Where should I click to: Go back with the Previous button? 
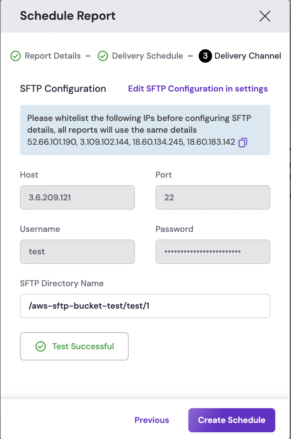point(152,420)
